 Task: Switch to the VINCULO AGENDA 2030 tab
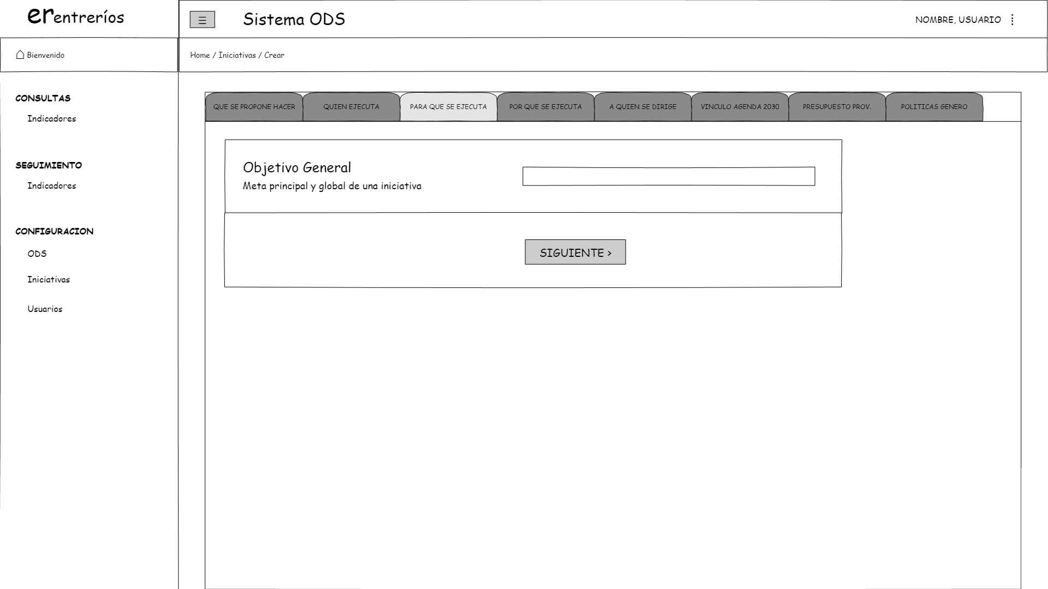(740, 107)
